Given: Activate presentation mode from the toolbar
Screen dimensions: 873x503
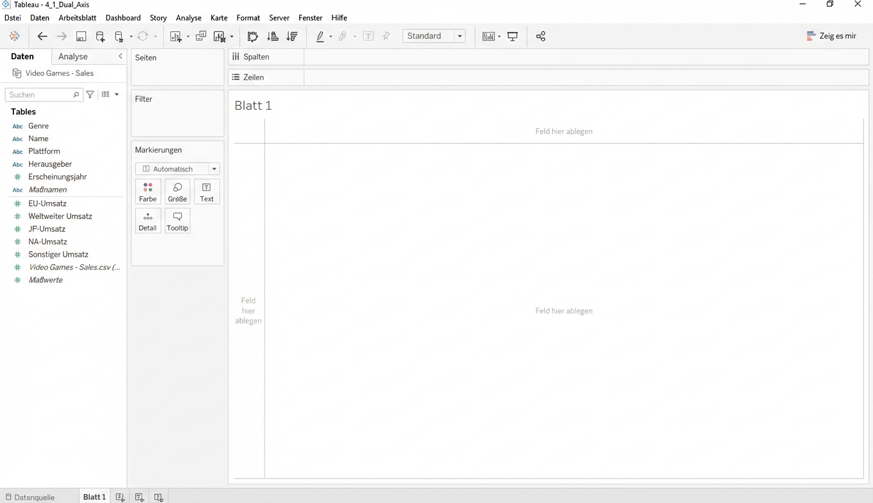Looking at the screenshot, I should [512, 37].
